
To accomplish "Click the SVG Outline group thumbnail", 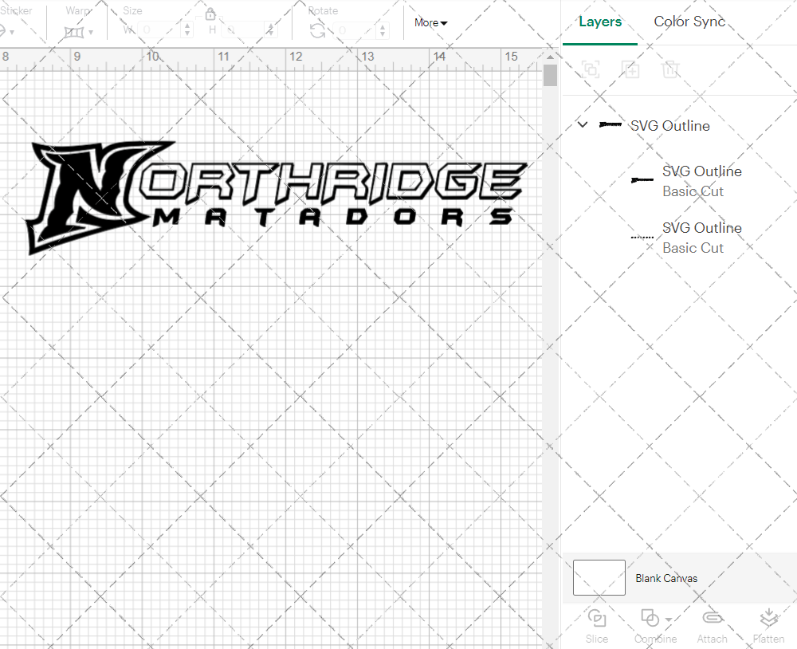I will click(x=610, y=124).
